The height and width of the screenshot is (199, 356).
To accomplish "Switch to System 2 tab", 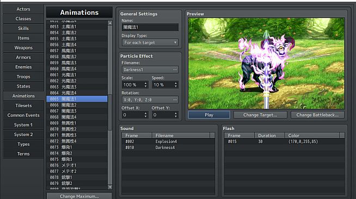I will pos(23,134).
